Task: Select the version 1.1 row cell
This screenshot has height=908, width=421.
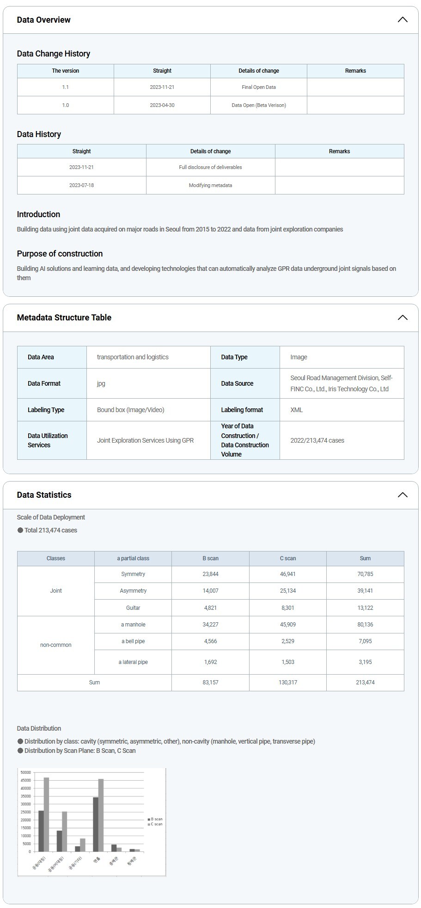Action: 66,87
